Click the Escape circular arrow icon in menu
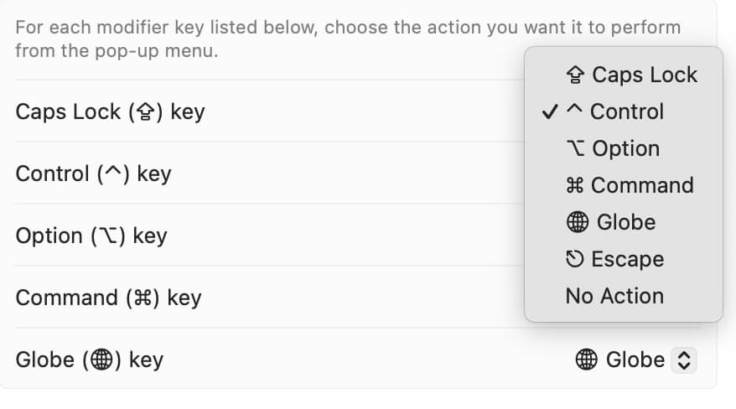 point(574,259)
